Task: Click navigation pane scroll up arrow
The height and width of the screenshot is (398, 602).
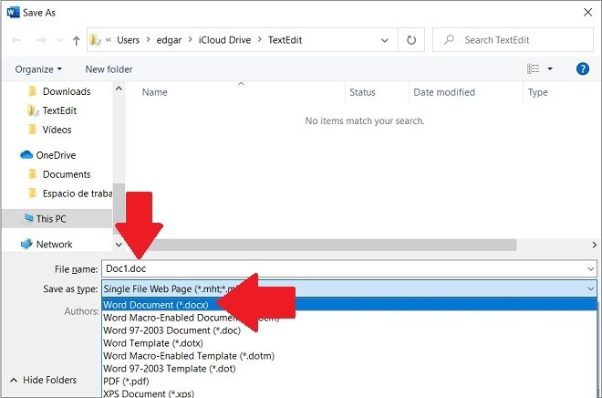Action: [x=119, y=89]
